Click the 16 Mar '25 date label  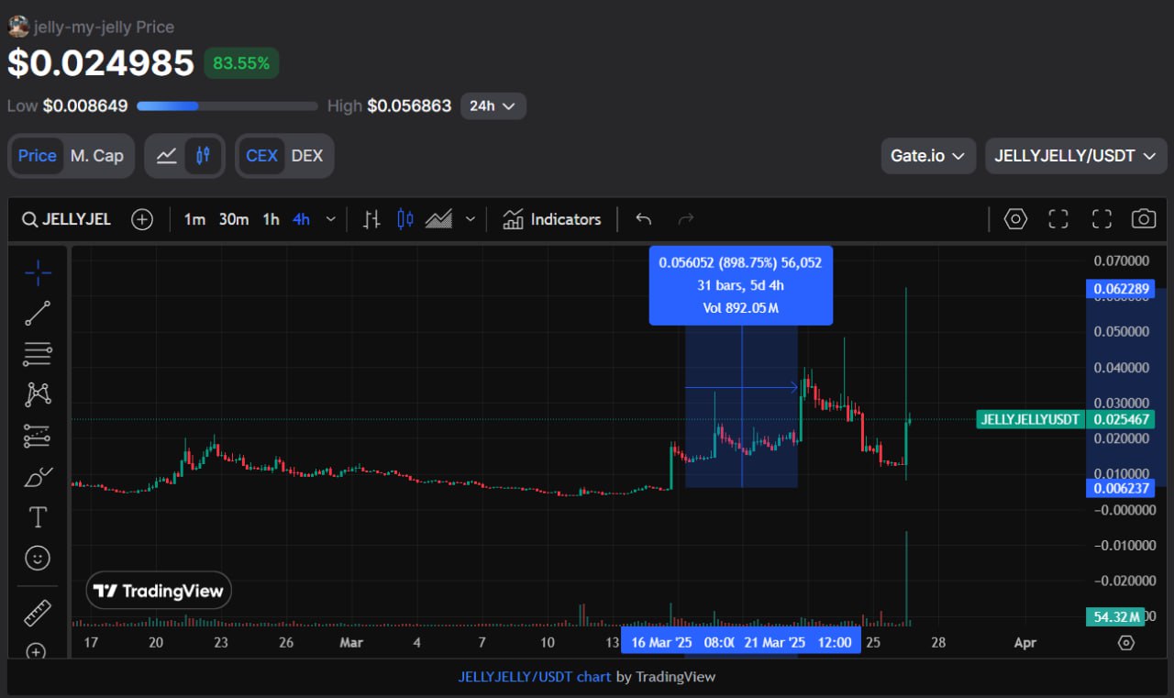(x=661, y=642)
